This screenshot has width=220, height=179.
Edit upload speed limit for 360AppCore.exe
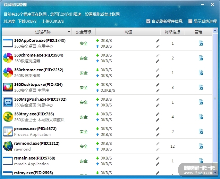[157, 46]
